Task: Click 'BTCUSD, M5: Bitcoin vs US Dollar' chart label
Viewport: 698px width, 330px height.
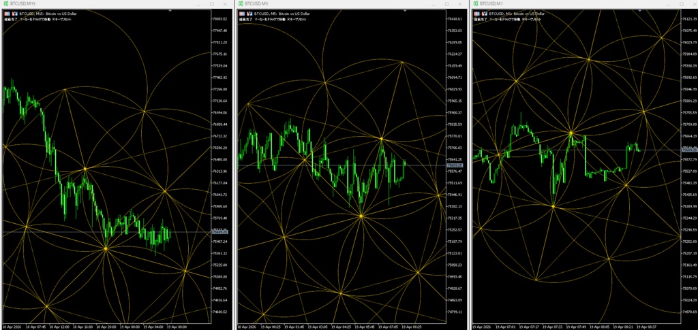Action: pyautogui.click(x=282, y=14)
